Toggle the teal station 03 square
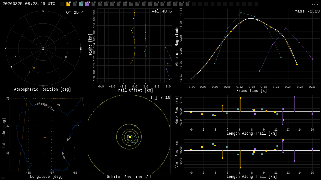The height and width of the screenshot is (180, 321). 81,4
